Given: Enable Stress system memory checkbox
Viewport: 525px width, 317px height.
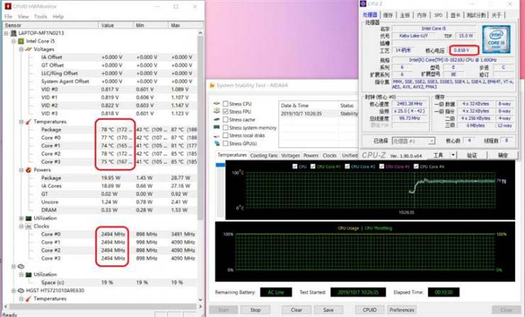Looking at the screenshot, I should click(226, 128).
